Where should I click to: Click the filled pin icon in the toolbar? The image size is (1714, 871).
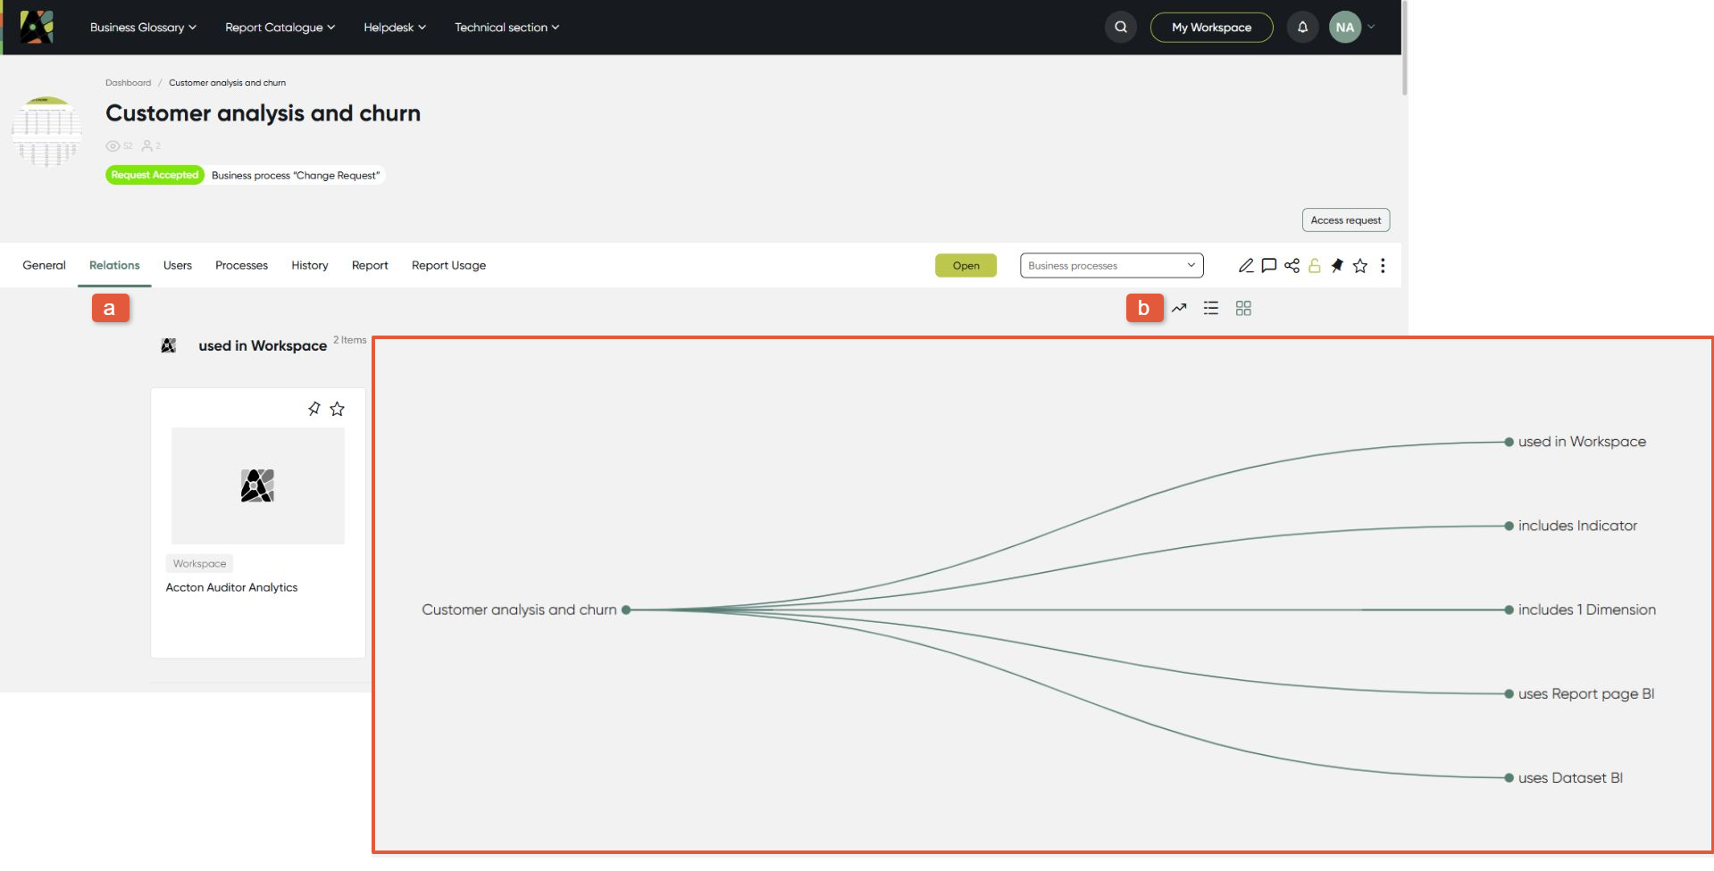coord(1337,265)
